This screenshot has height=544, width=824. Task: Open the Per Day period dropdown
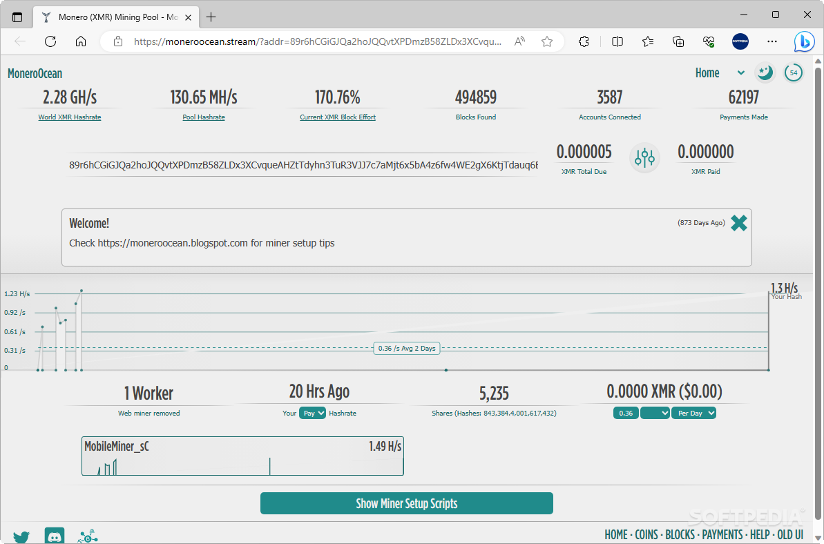coord(693,414)
